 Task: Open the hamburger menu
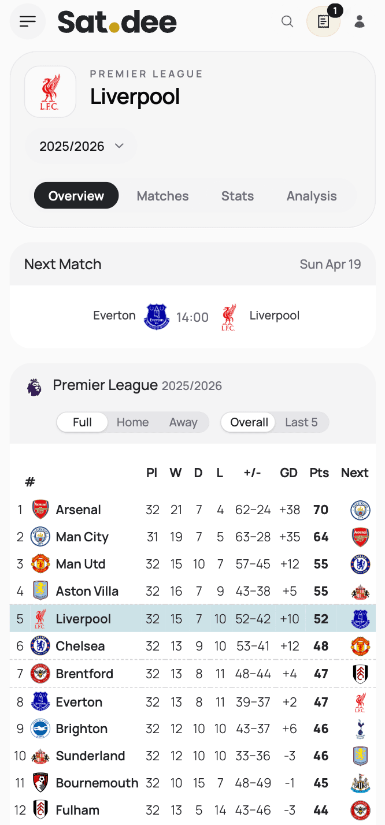click(x=28, y=22)
